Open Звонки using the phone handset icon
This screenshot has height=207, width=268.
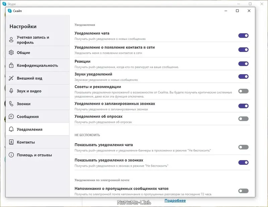(10, 103)
